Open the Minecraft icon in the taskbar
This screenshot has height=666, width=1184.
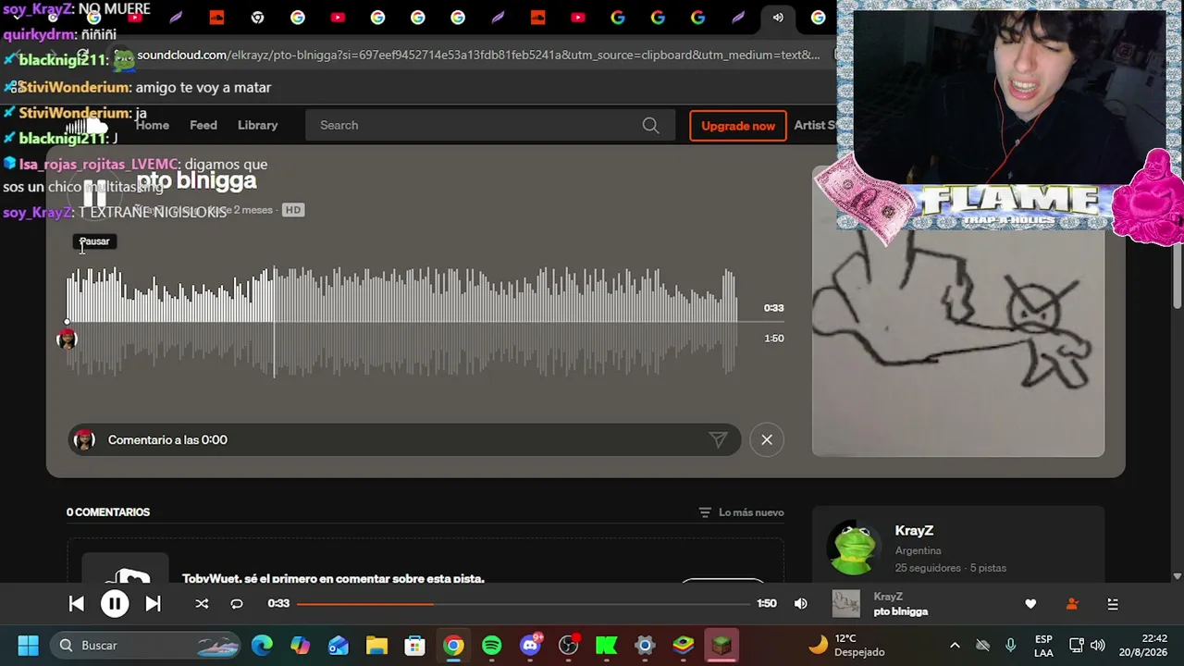coord(721,646)
